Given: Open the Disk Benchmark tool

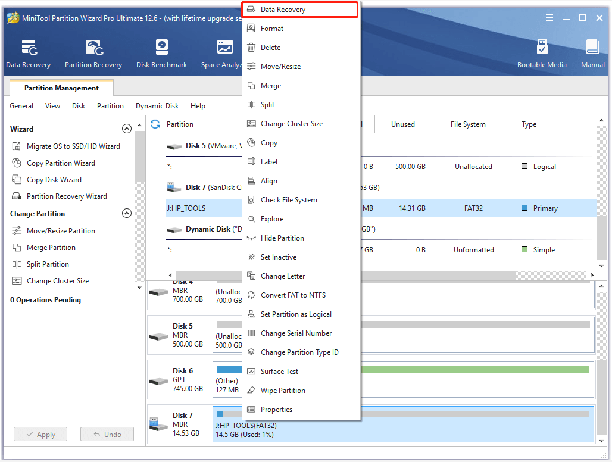Looking at the screenshot, I should point(161,54).
